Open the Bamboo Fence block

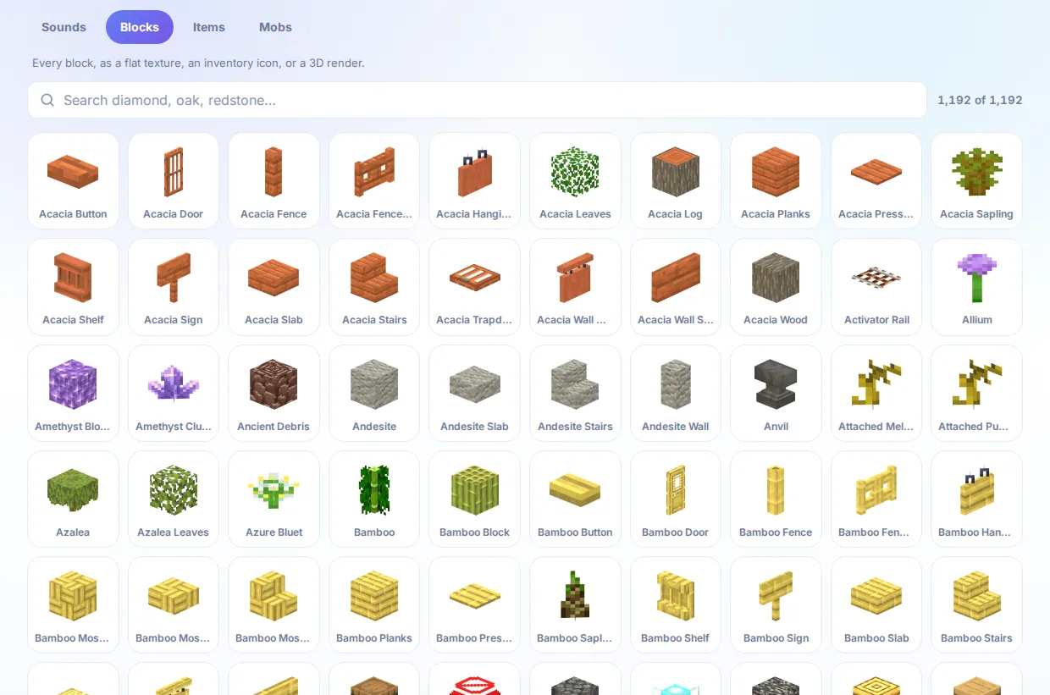(x=776, y=499)
